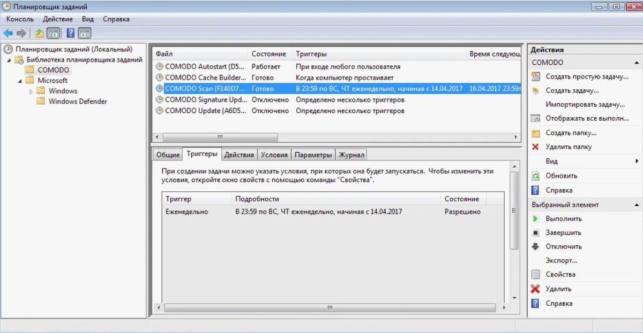Click clock icon of COMODO Cache Builder task
This screenshot has width=643, height=333.
(159, 78)
